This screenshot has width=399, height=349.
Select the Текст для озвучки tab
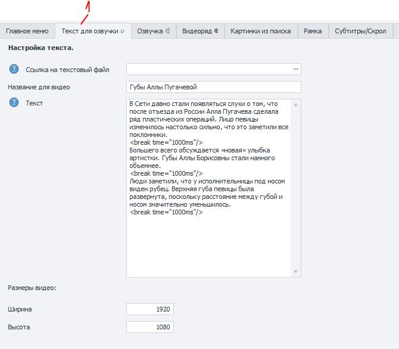93,31
